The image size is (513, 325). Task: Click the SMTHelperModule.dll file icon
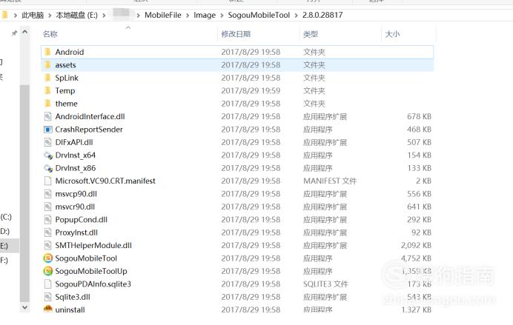(x=47, y=245)
